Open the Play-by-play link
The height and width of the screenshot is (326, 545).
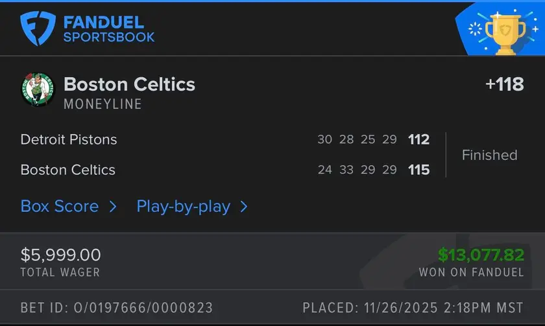[183, 207]
